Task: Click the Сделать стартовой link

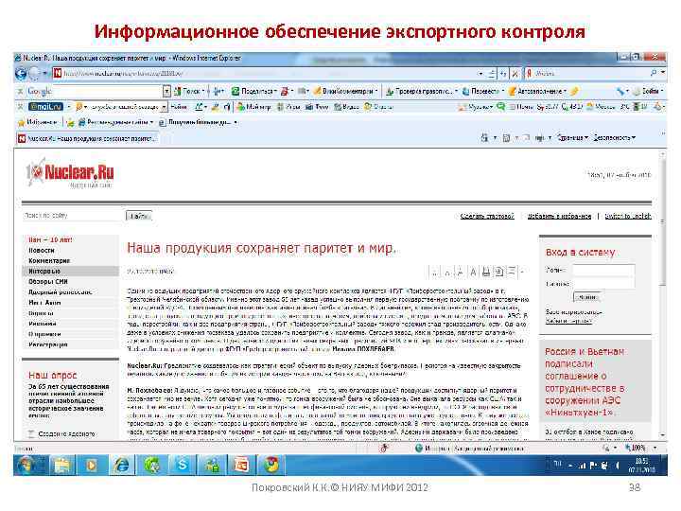Action: coord(487,216)
